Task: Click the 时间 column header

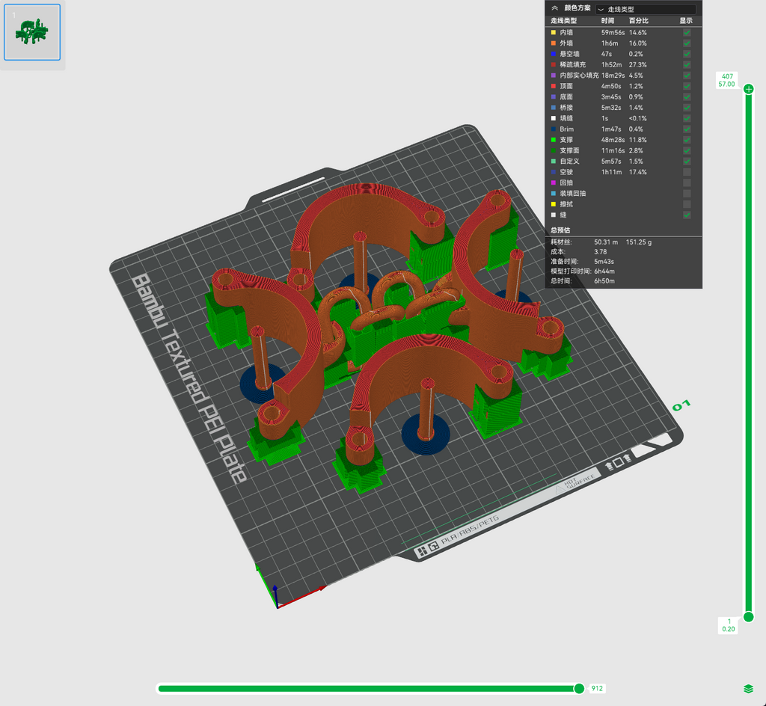Action: click(x=607, y=21)
